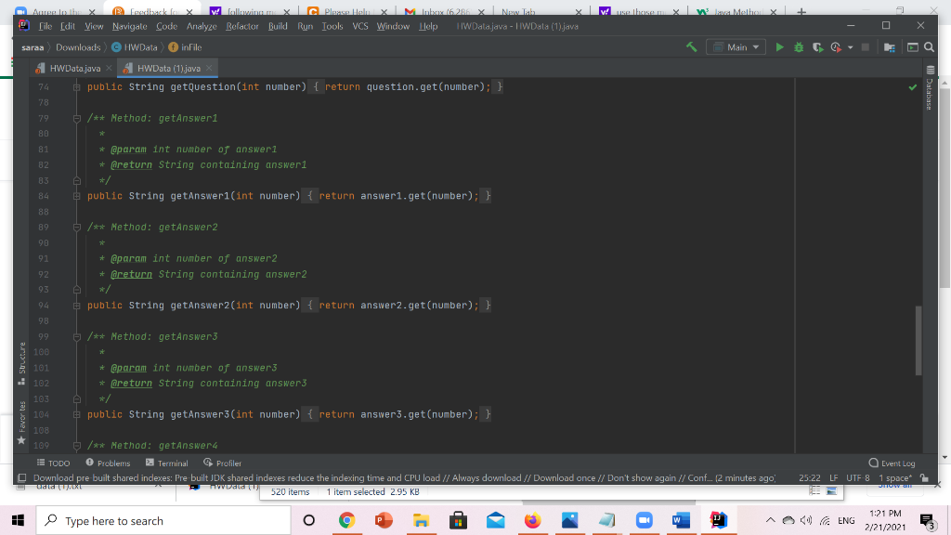
Task: Open the Database tool window
Action: click(x=930, y=88)
